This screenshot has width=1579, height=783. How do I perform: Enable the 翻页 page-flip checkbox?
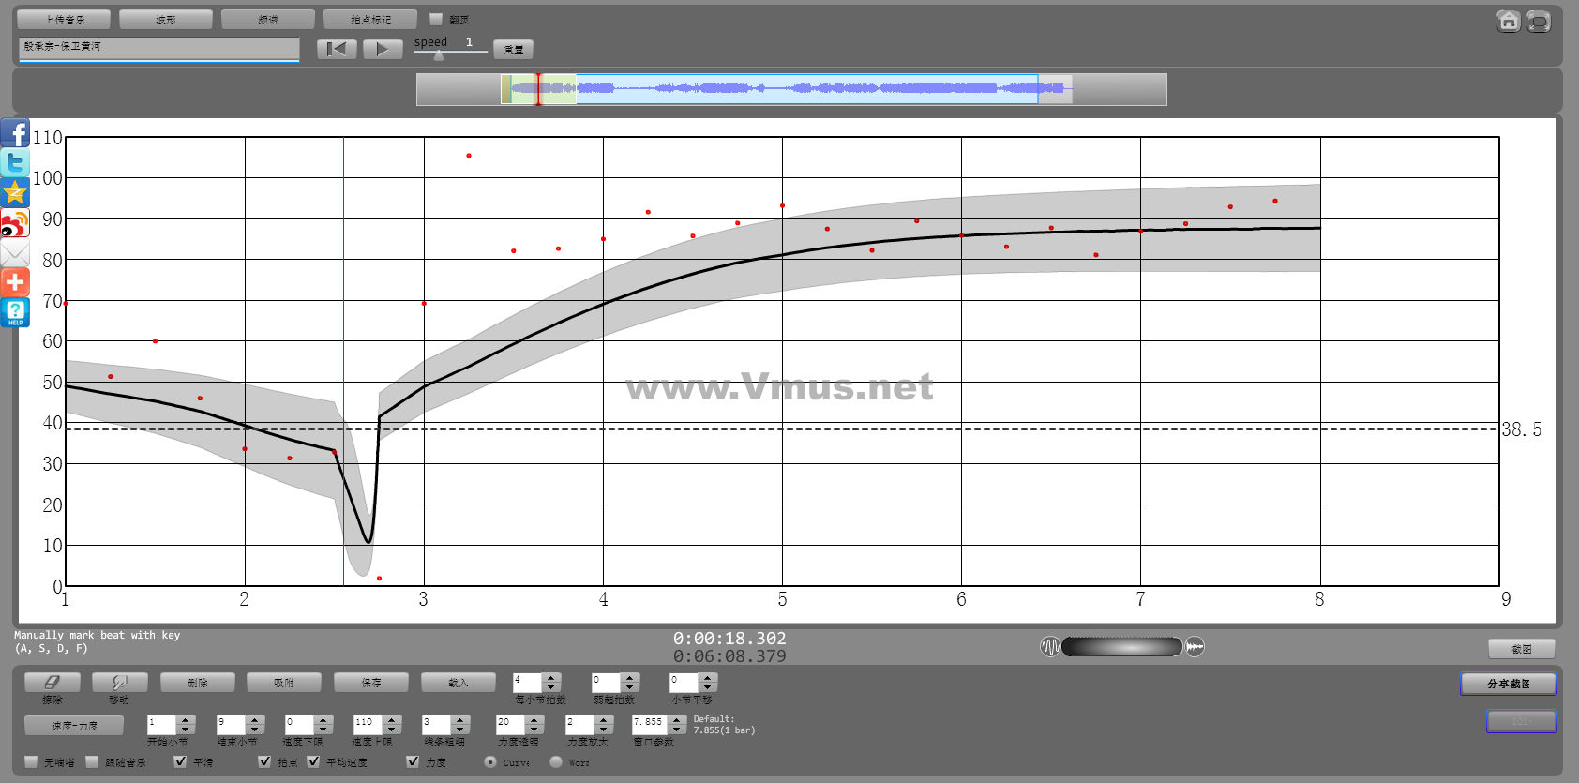click(x=436, y=19)
